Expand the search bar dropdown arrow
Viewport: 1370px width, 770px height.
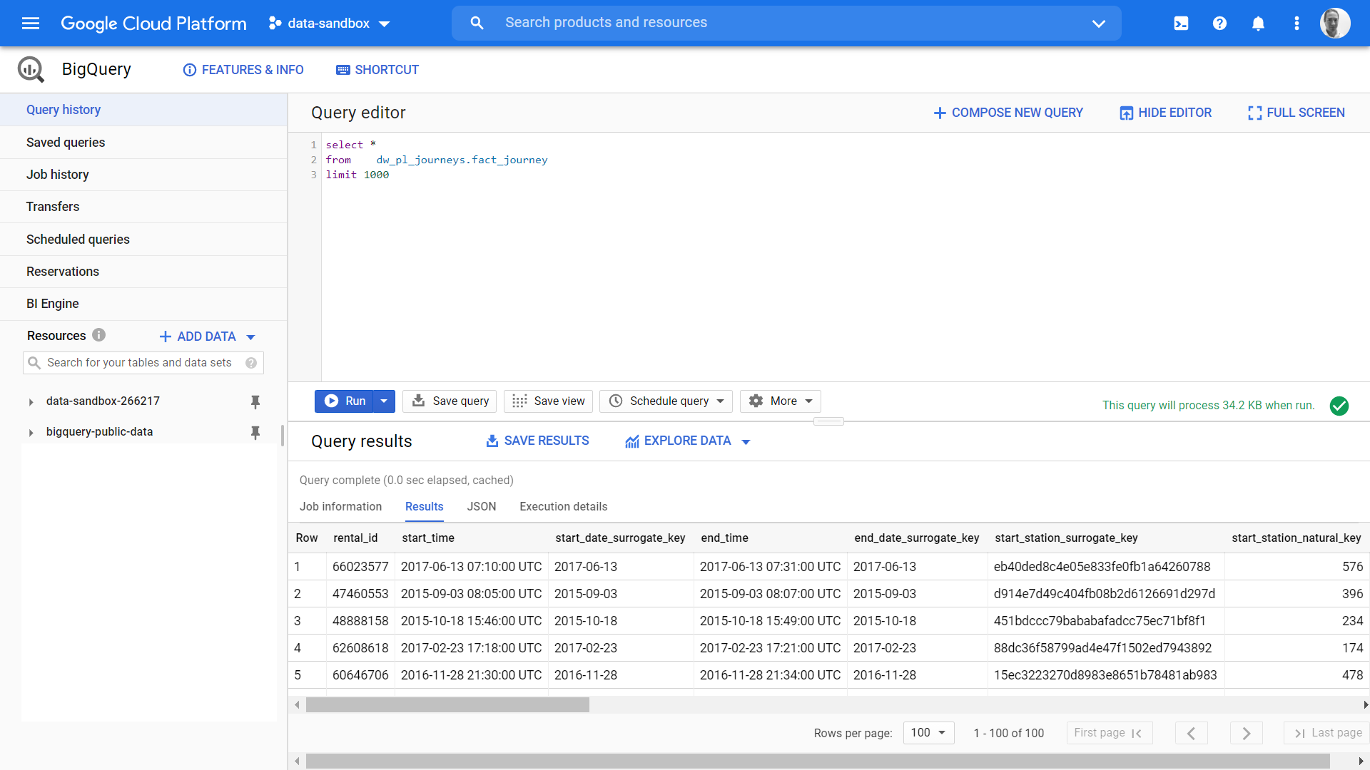point(1099,24)
